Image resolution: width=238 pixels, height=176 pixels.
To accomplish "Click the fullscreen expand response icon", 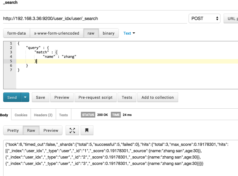I will [72, 130].
